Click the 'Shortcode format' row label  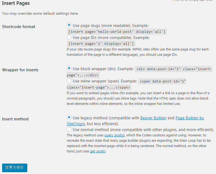(x=19, y=27)
